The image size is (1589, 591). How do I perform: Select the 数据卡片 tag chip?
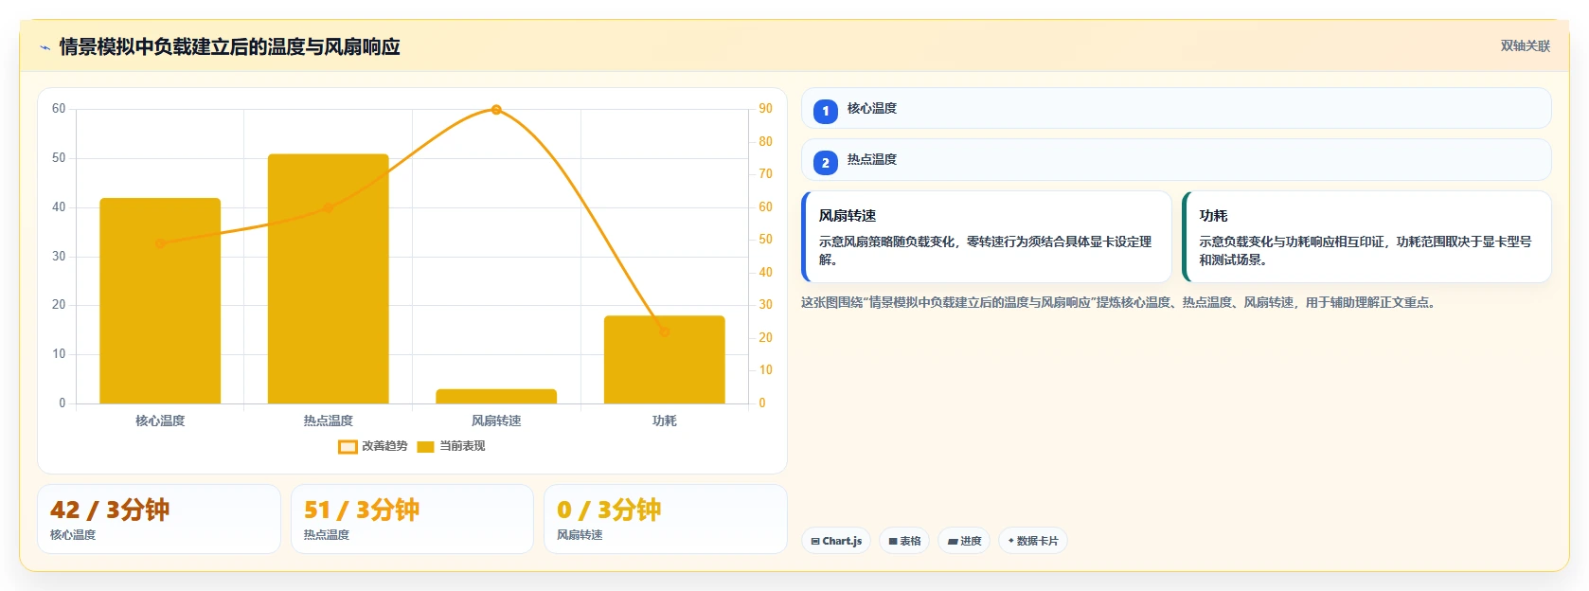click(1033, 541)
